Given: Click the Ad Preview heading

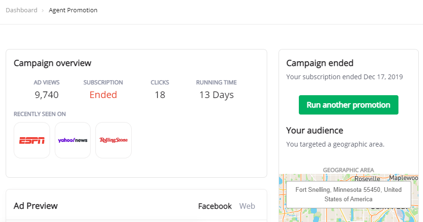Looking at the screenshot, I should (35, 206).
